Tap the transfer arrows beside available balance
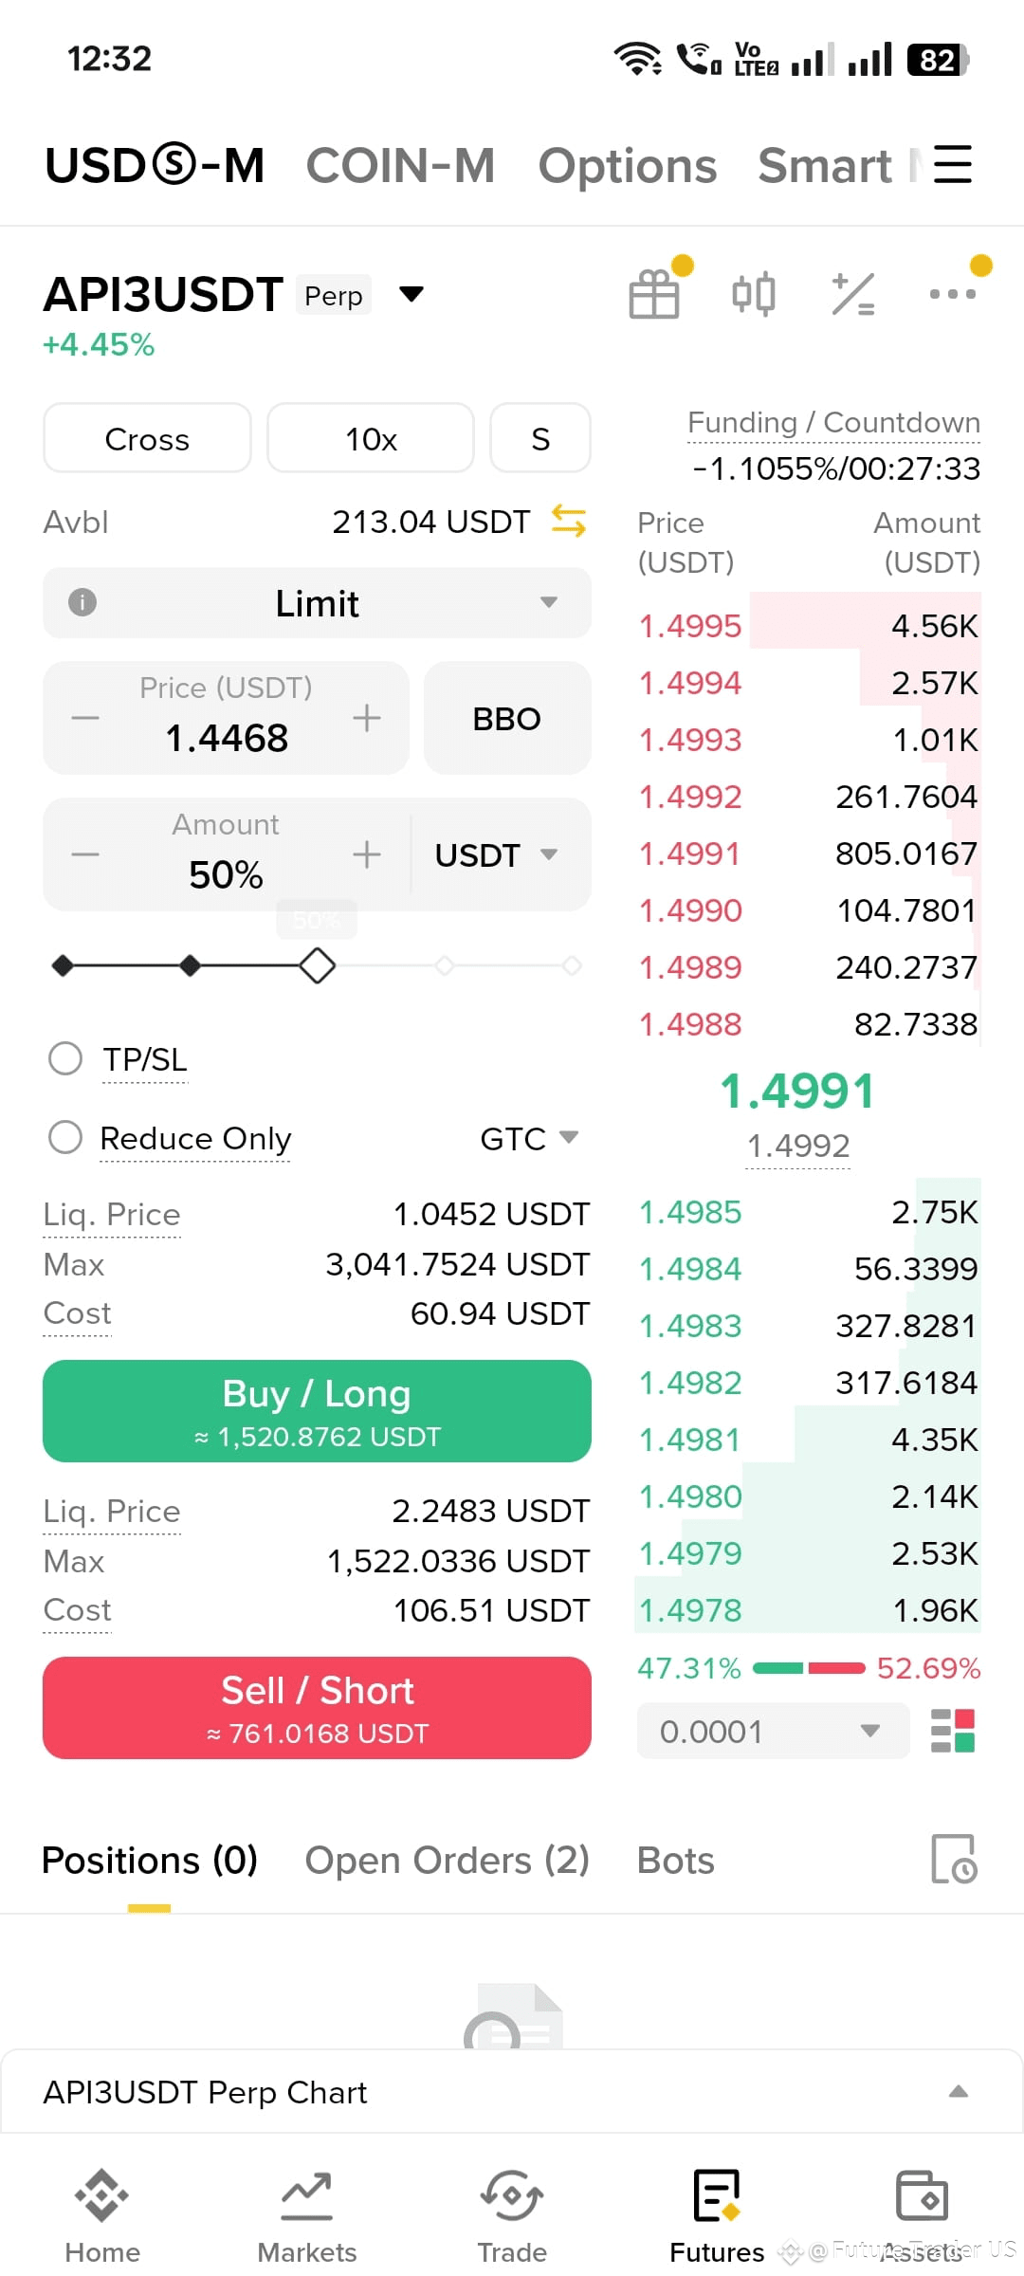1024x2276 pixels. [x=569, y=522]
